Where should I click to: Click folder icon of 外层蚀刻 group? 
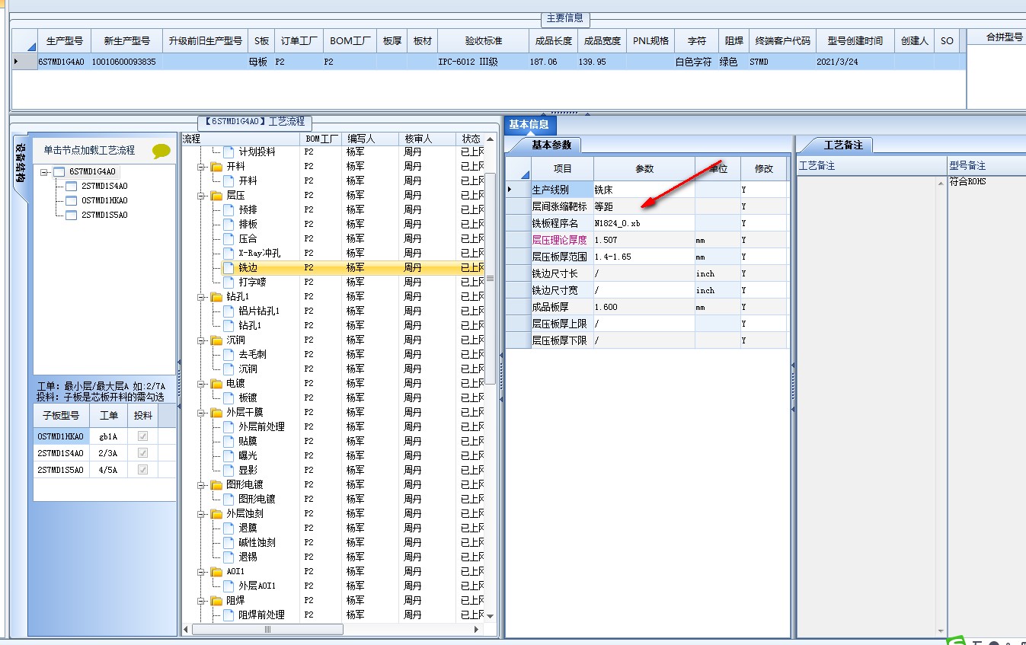point(216,514)
